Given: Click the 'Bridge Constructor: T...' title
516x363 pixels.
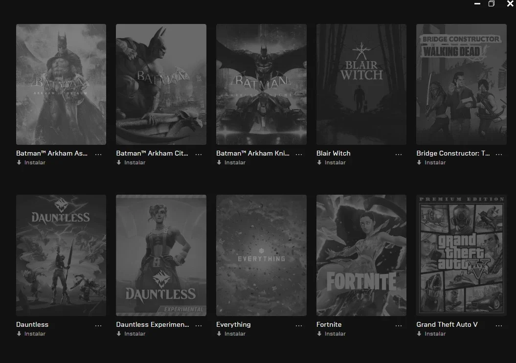Looking at the screenshot, I should click(x=453, y=153).
